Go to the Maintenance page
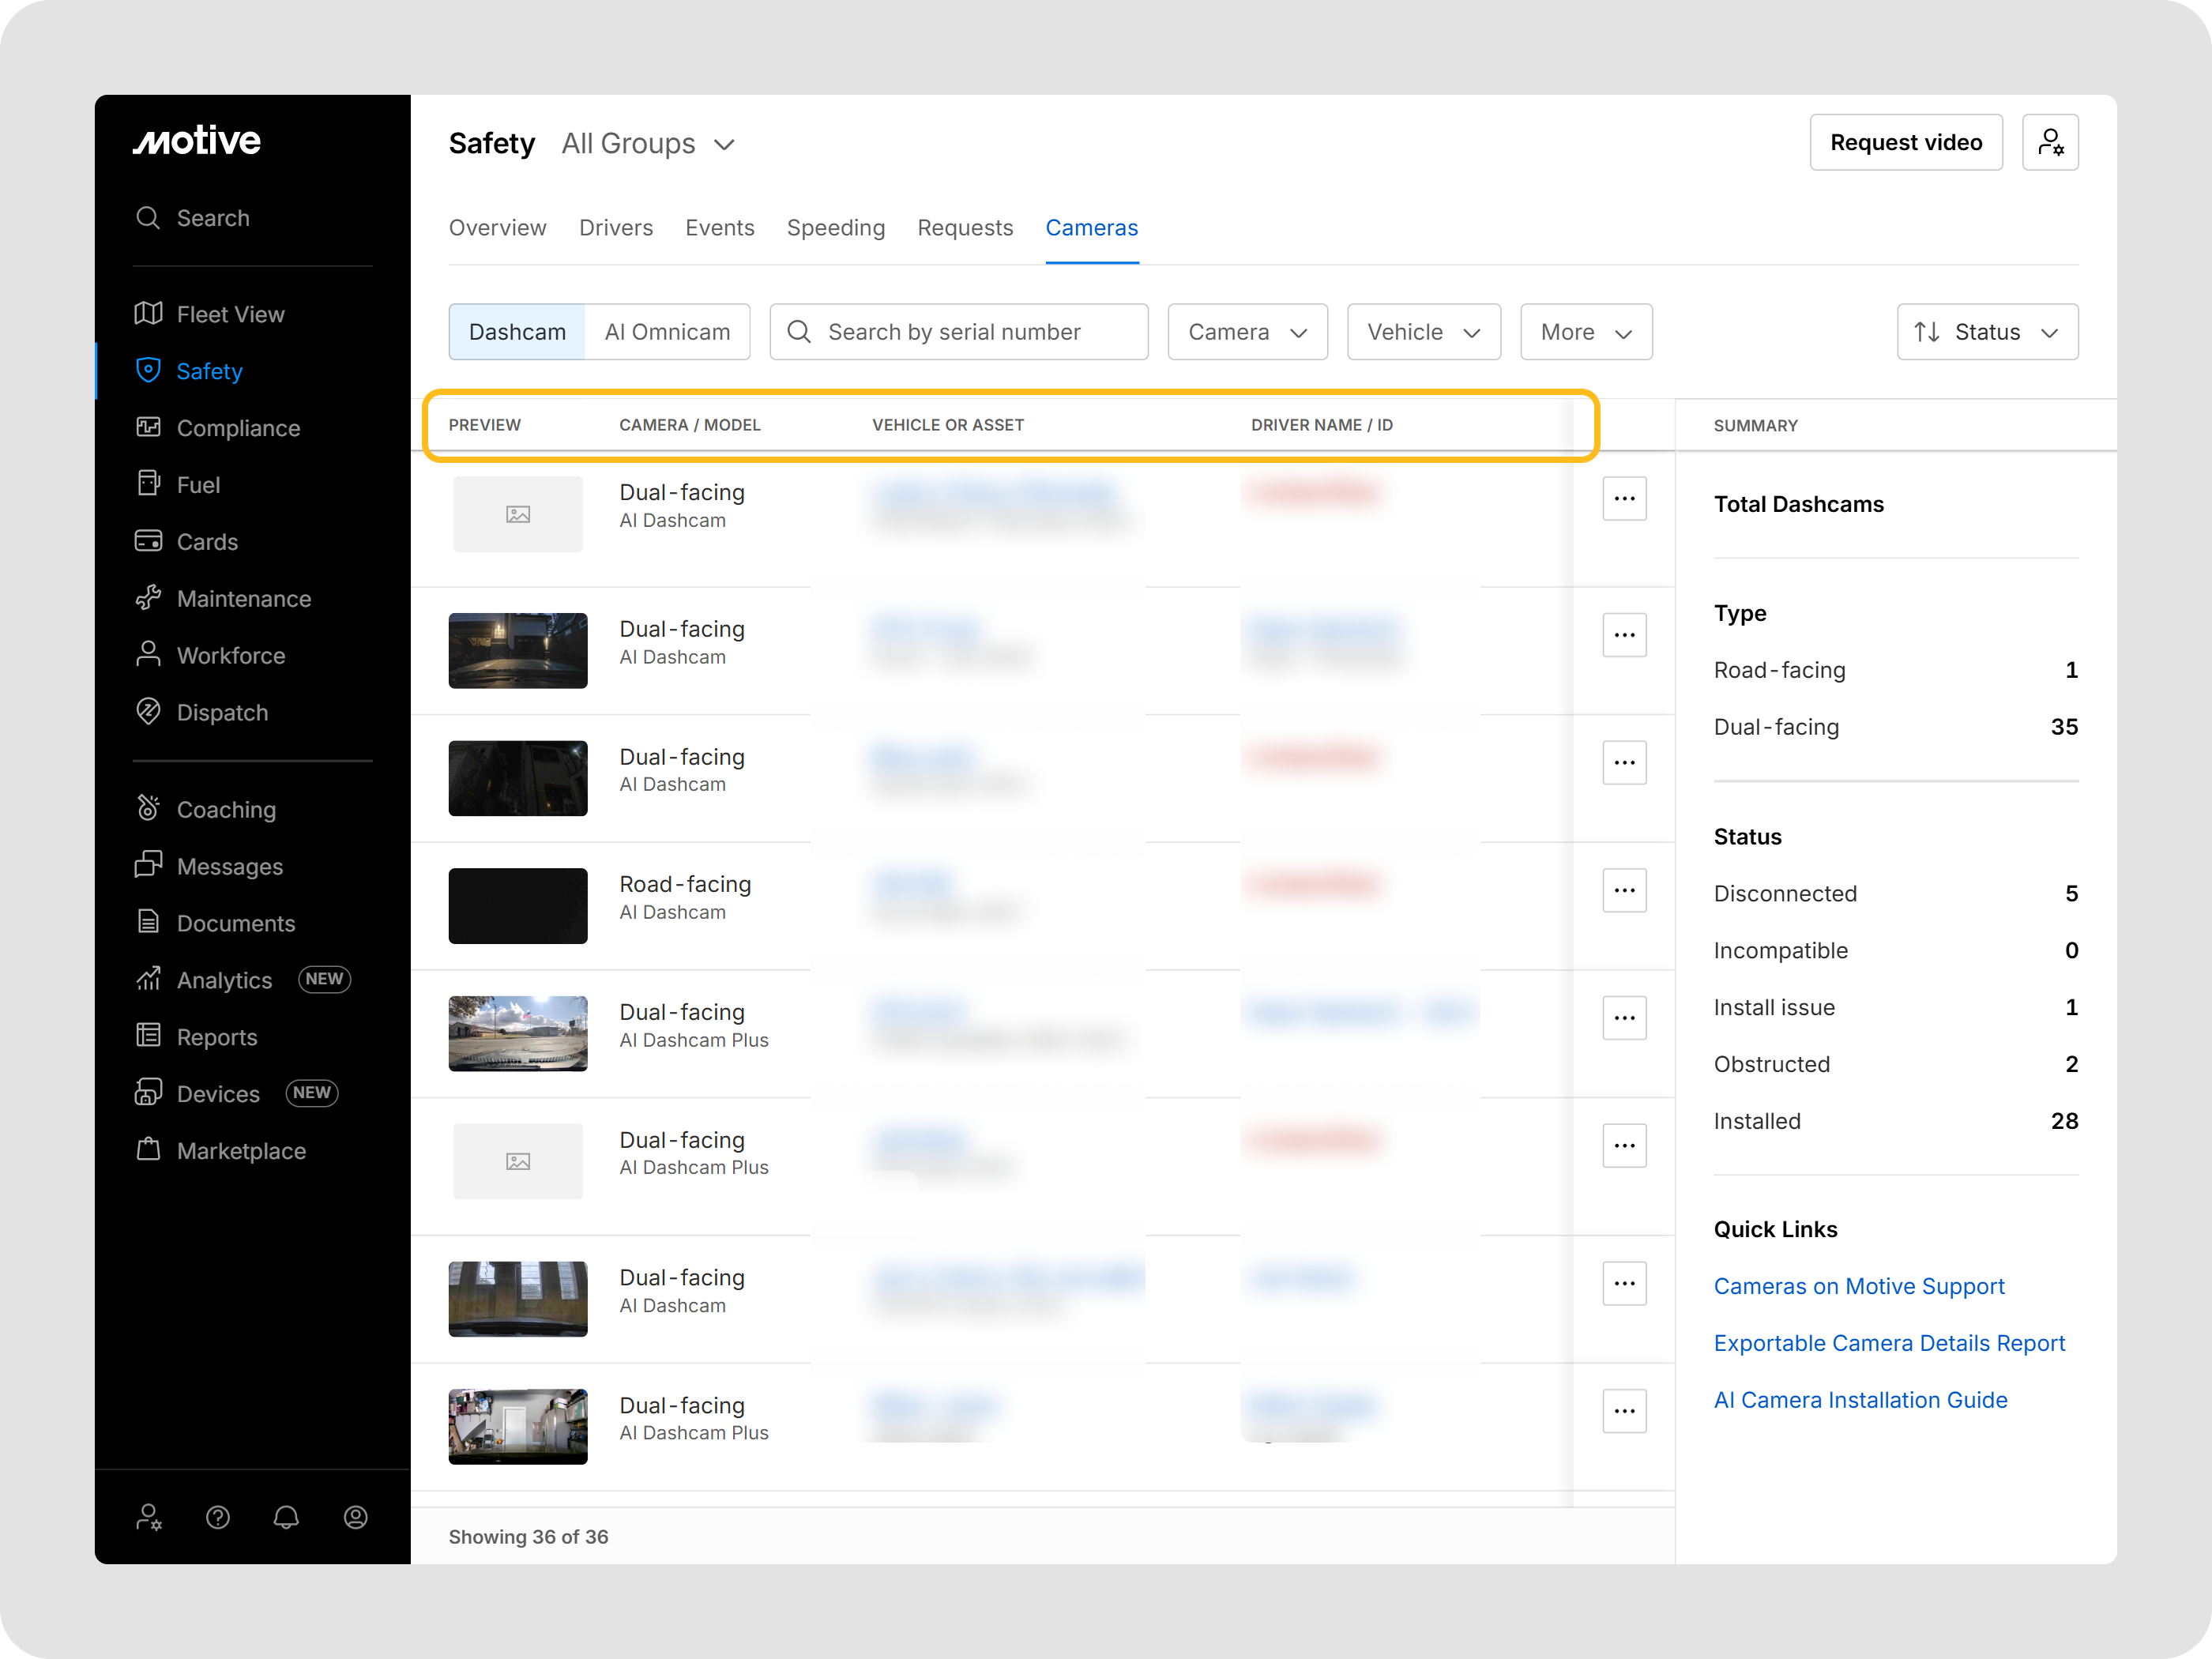Viewport: 2212px width, 1659px height. (243, 598)
